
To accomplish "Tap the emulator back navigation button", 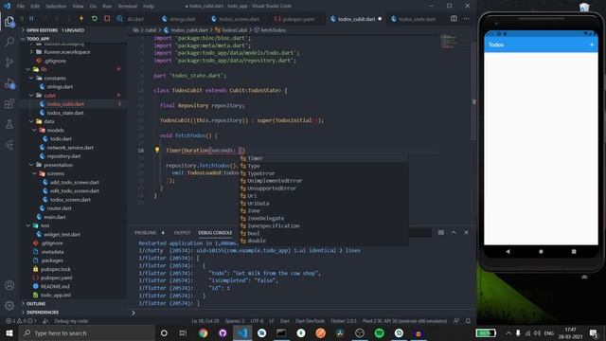I will (x=508, y=251).
